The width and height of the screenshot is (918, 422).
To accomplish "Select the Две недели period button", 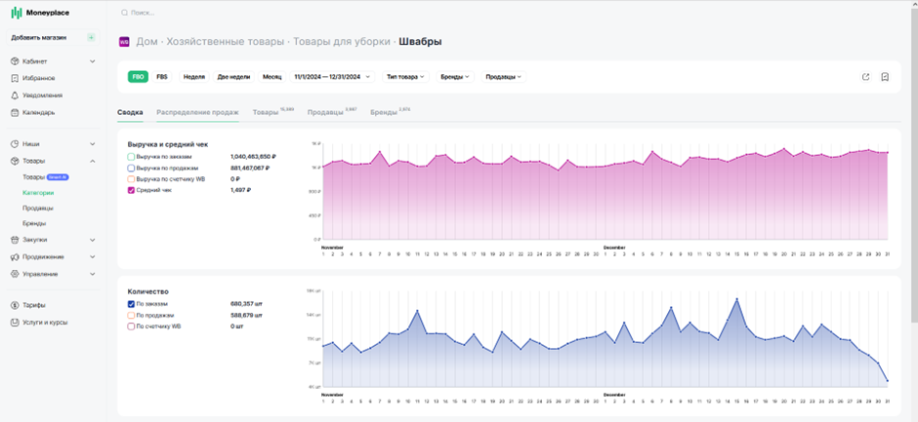I will pos(233,77).
